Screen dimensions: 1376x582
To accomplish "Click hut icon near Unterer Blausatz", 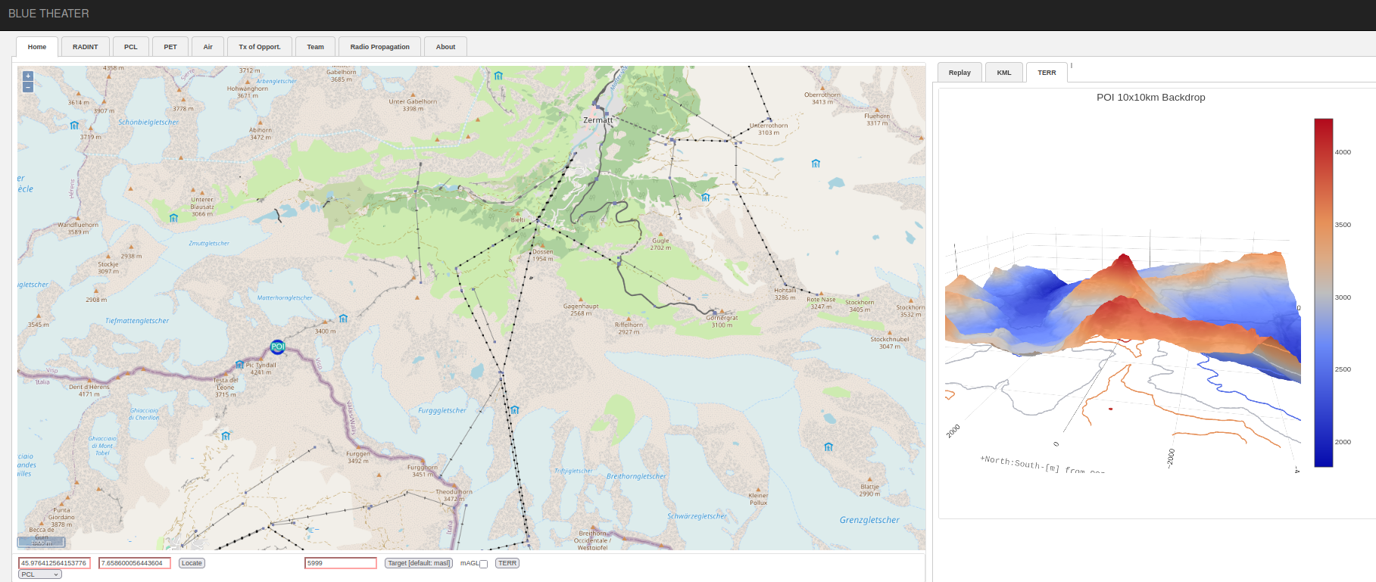I will coord(173,218).
